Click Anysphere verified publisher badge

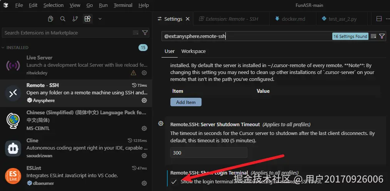point(29,100)
